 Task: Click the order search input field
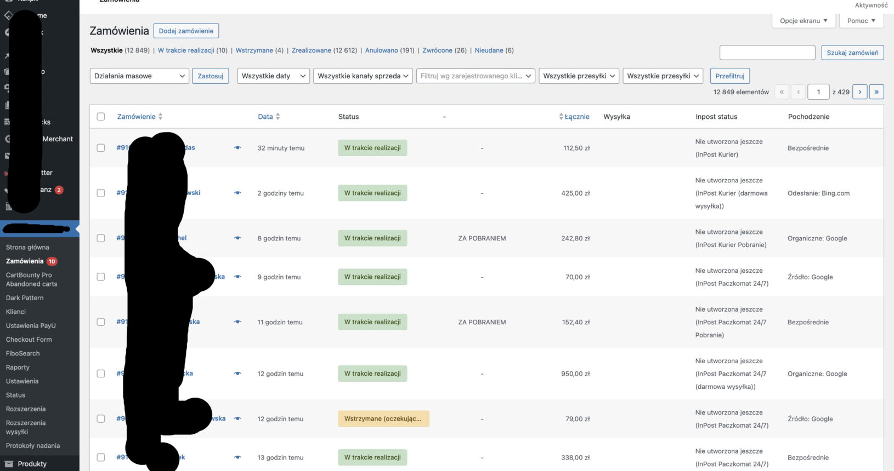point(767,53)
